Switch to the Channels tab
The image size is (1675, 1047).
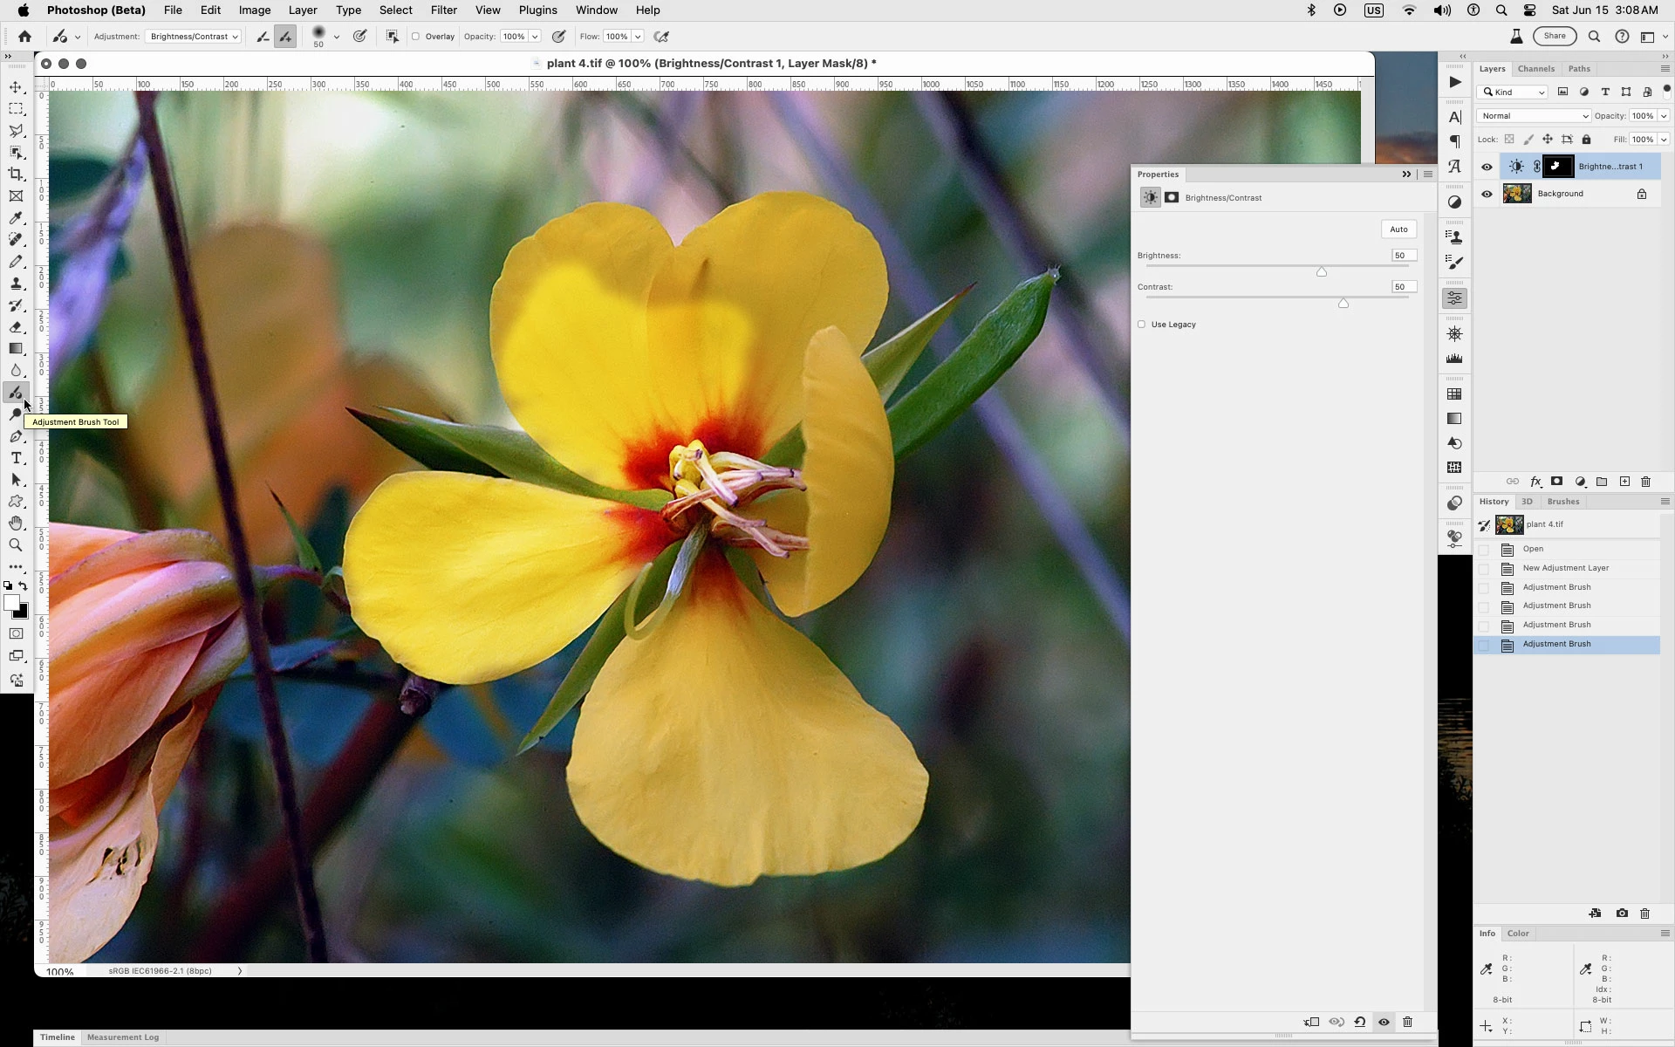(x=1535, y=69)
